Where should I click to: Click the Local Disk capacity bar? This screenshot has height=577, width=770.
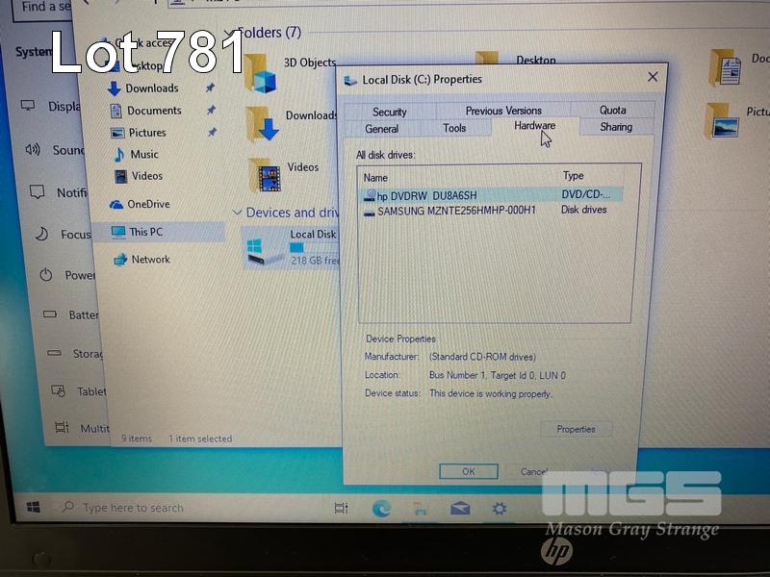pos(315,248)
